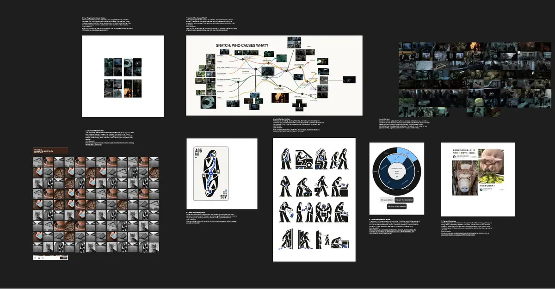The width and height of the screenshot is (555, 289).
Task: Click the small distant walking figure pictogram
Action: [x=327, y=240]
